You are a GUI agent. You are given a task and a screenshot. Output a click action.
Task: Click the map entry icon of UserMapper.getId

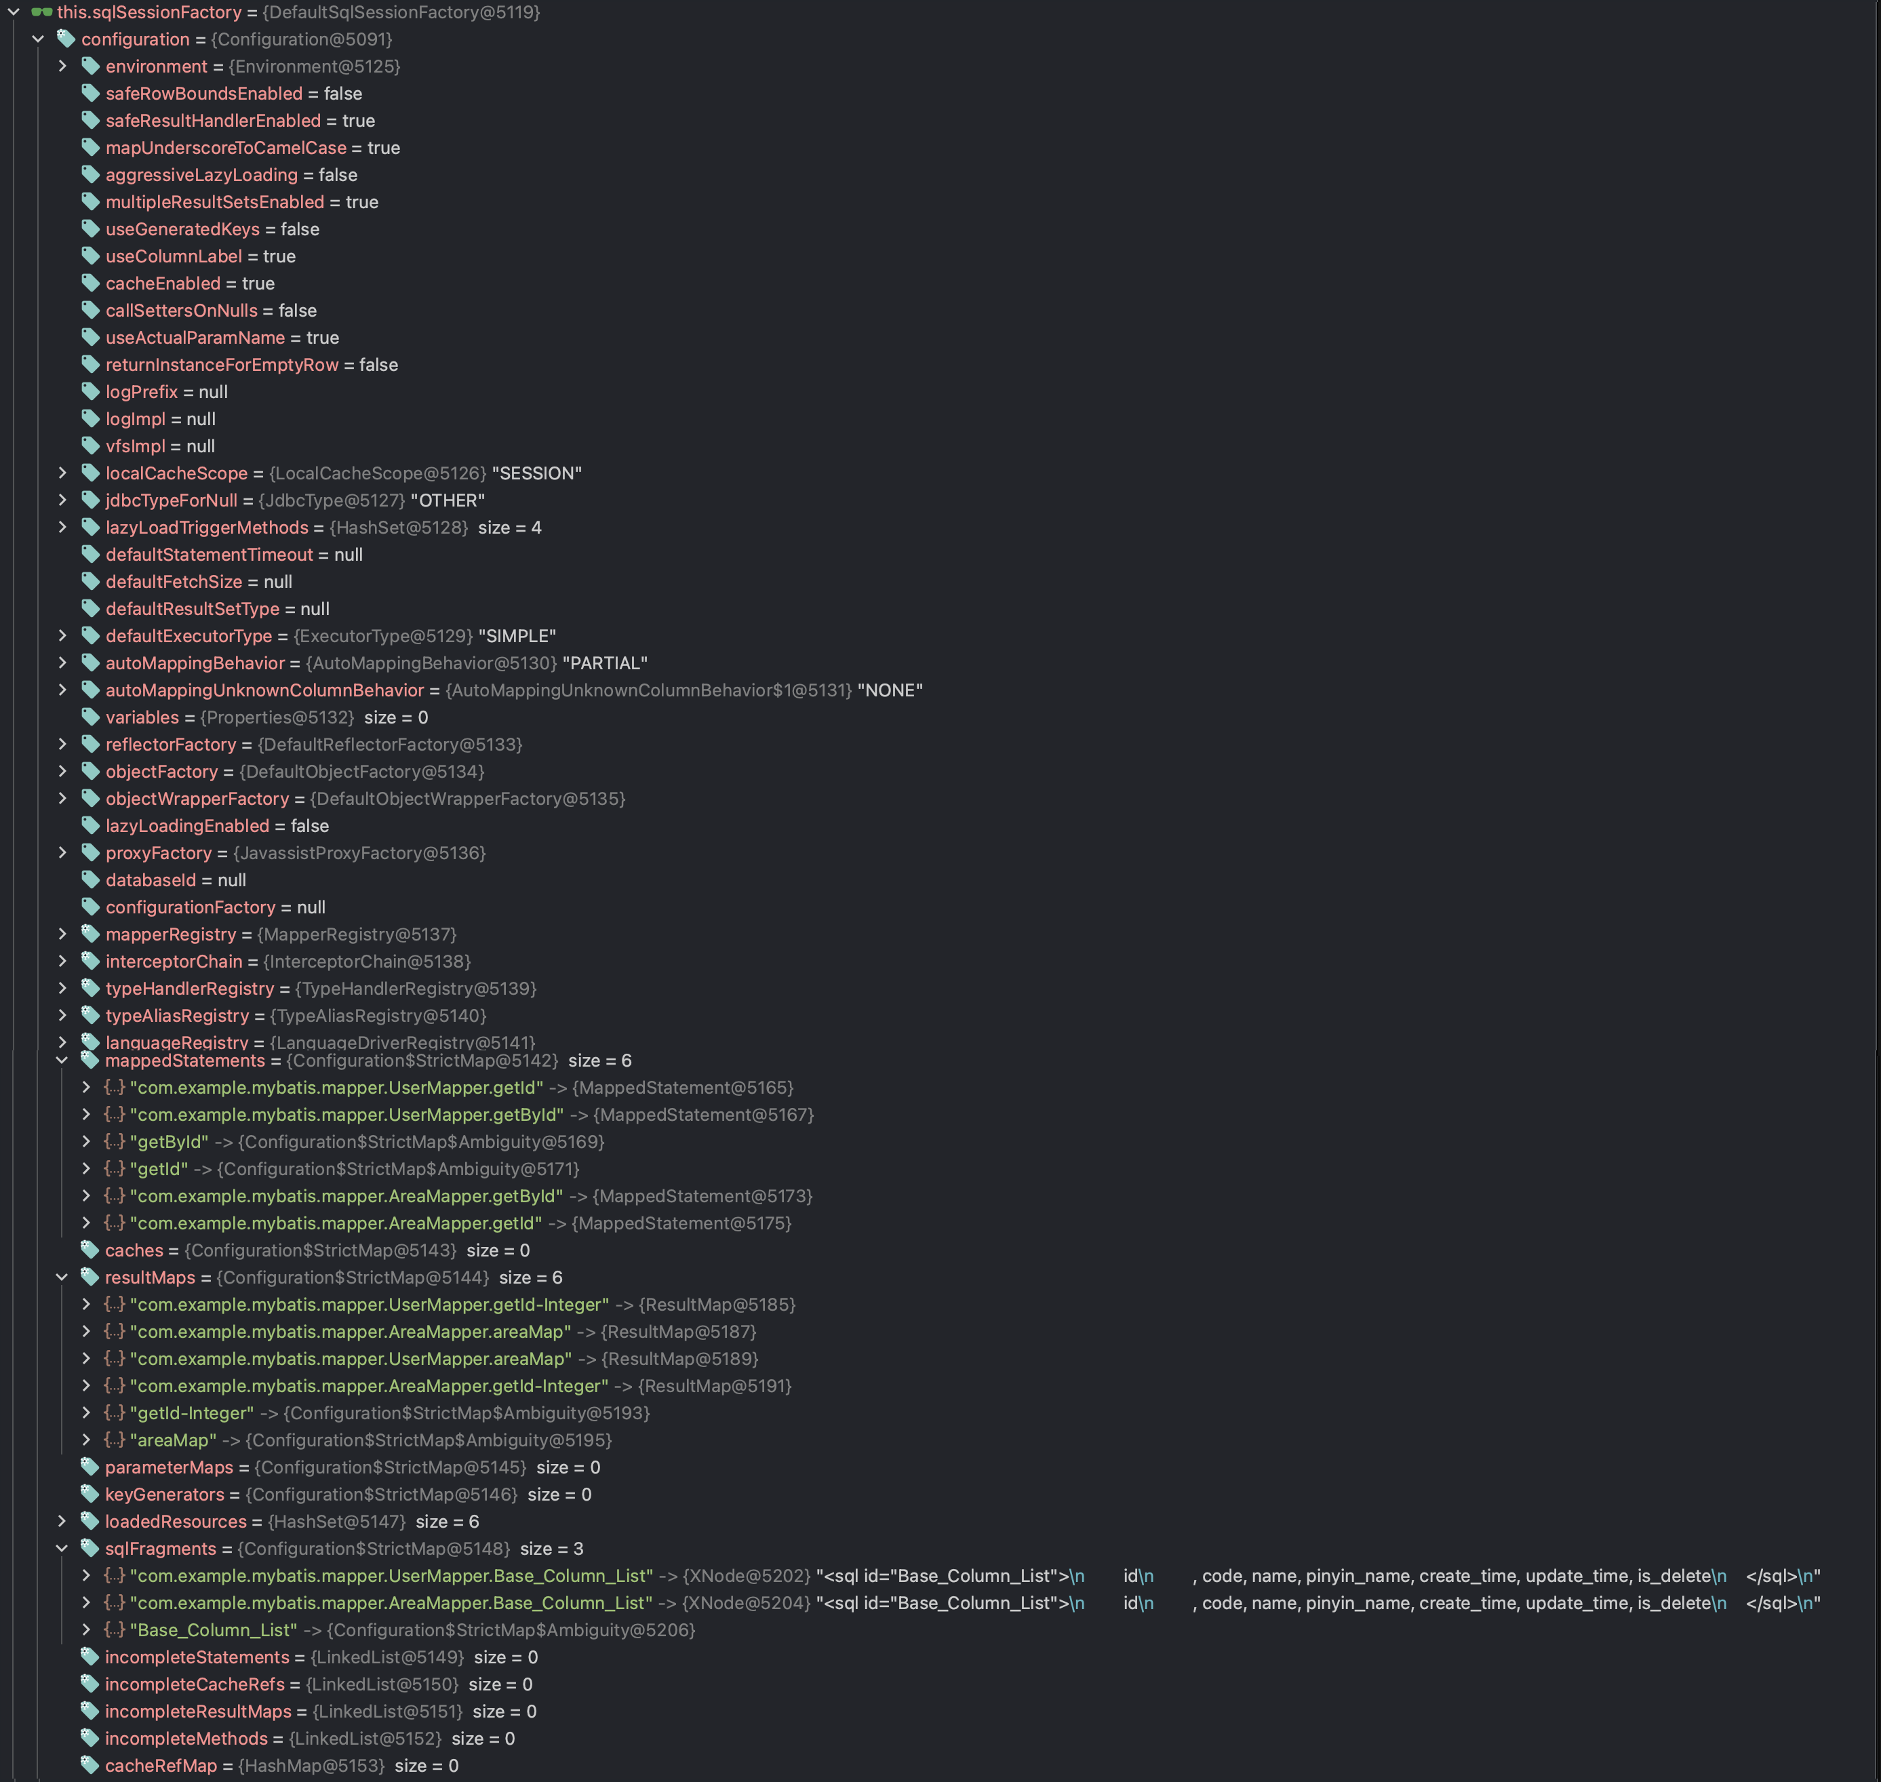tap(114, 1088)
